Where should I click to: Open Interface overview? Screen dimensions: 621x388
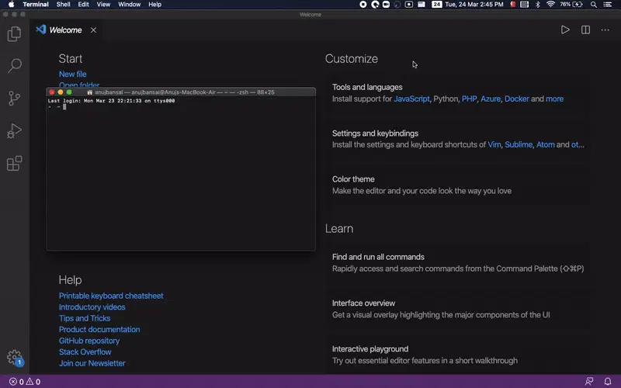point(458,309)
